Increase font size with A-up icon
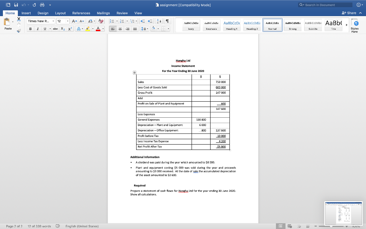This screenshot has width=366, height=229. [74, 21]
